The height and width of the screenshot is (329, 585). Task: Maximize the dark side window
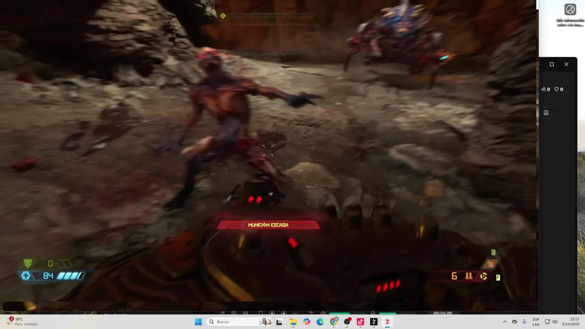552,64
